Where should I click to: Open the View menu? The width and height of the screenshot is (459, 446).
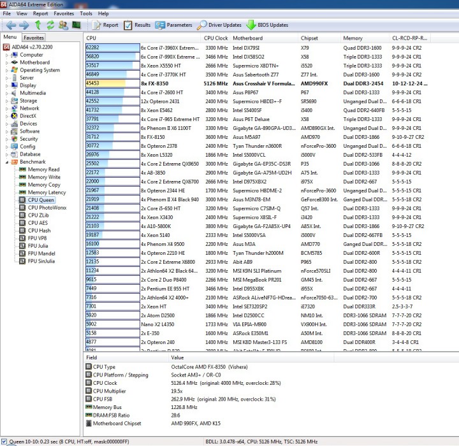point(22,13)
